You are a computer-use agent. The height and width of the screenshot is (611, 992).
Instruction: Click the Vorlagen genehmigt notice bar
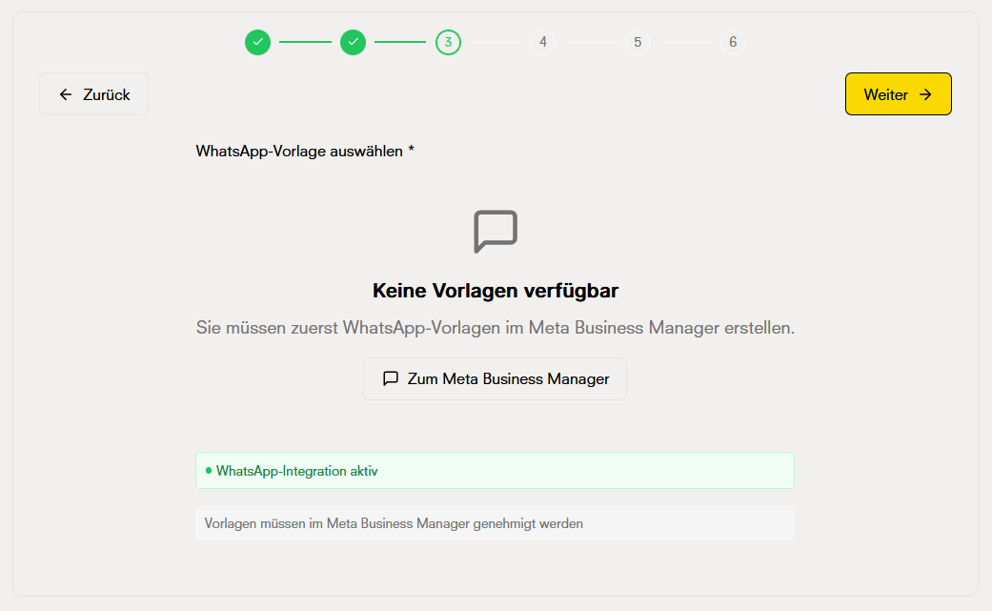pyautogui.click(x=495, y=522)
